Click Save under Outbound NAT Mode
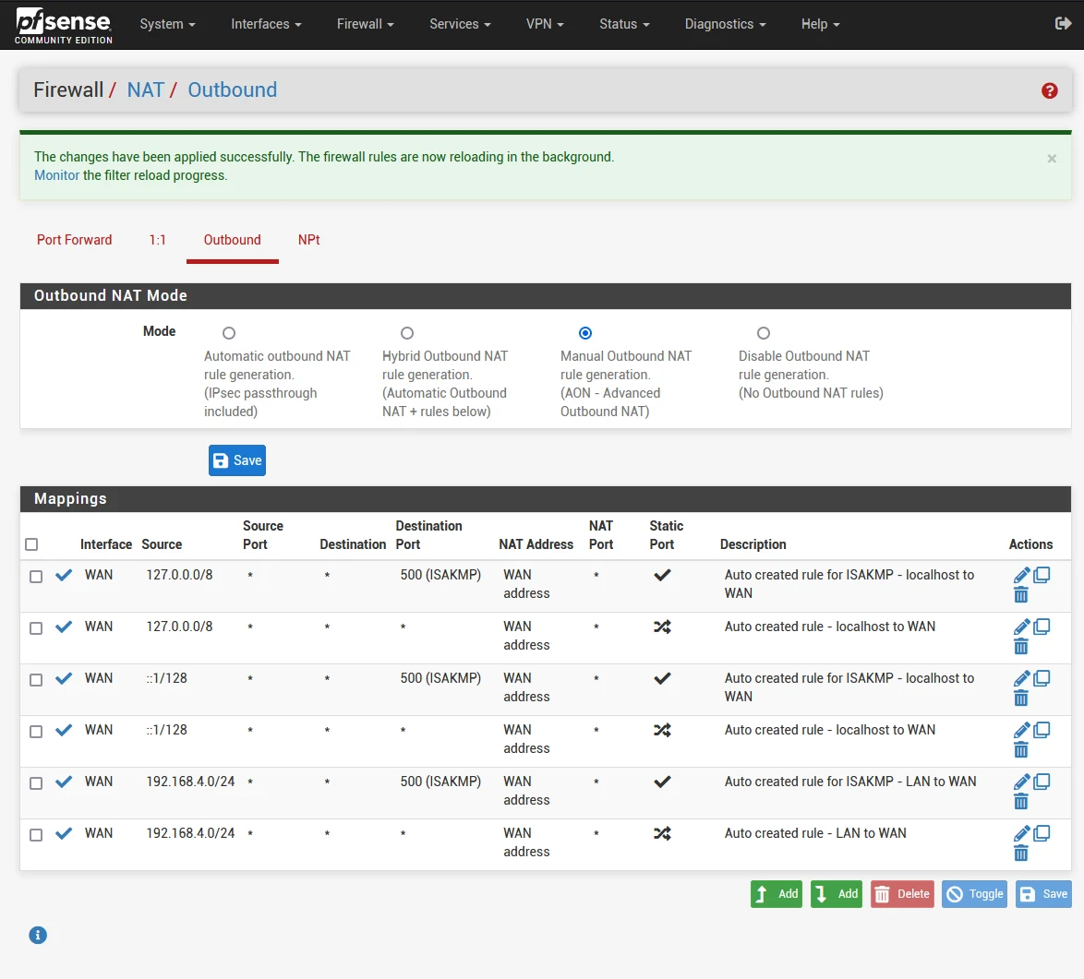This screenshot has height=979, width=1084. click(237, 460)
